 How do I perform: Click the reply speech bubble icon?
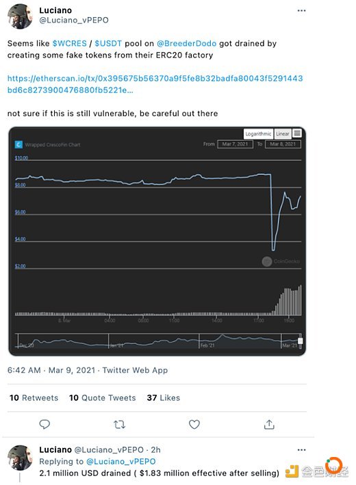44,424
